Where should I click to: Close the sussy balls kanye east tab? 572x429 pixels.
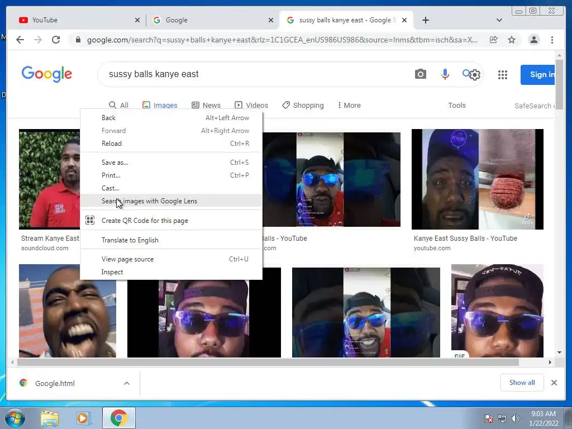404,20
